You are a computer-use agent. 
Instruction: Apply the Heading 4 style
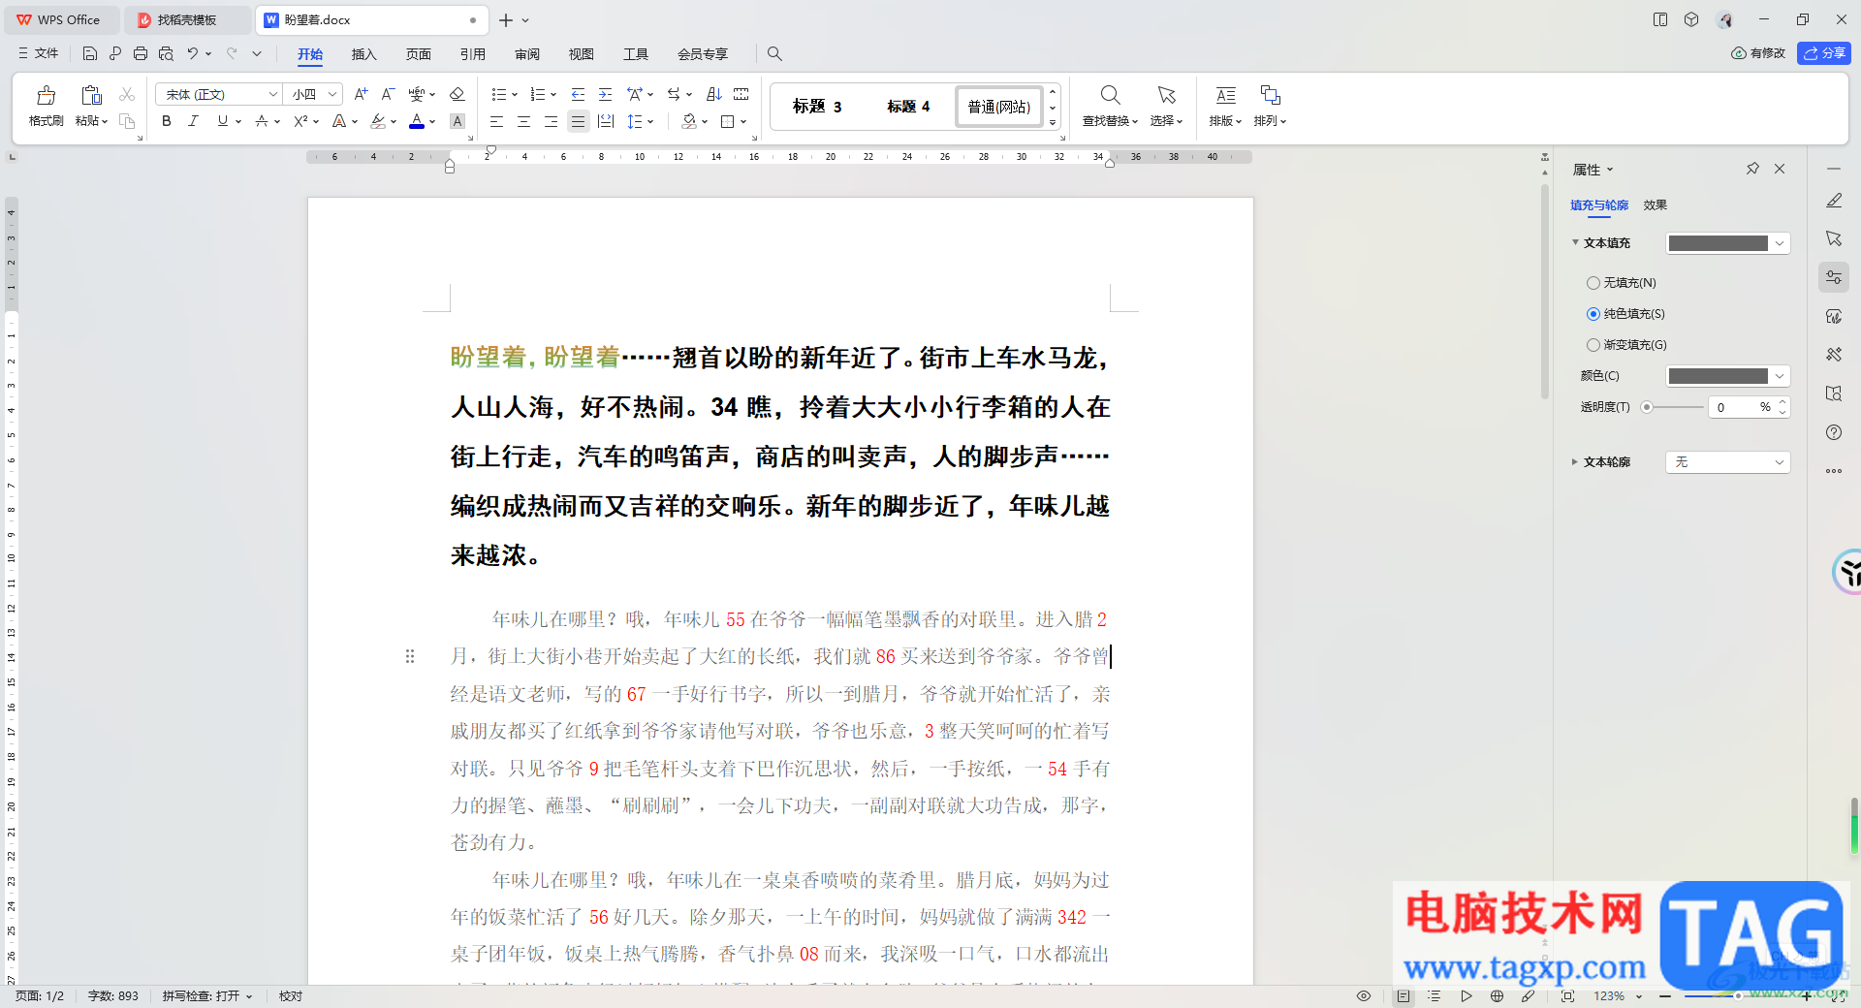(x=908, y=107)
